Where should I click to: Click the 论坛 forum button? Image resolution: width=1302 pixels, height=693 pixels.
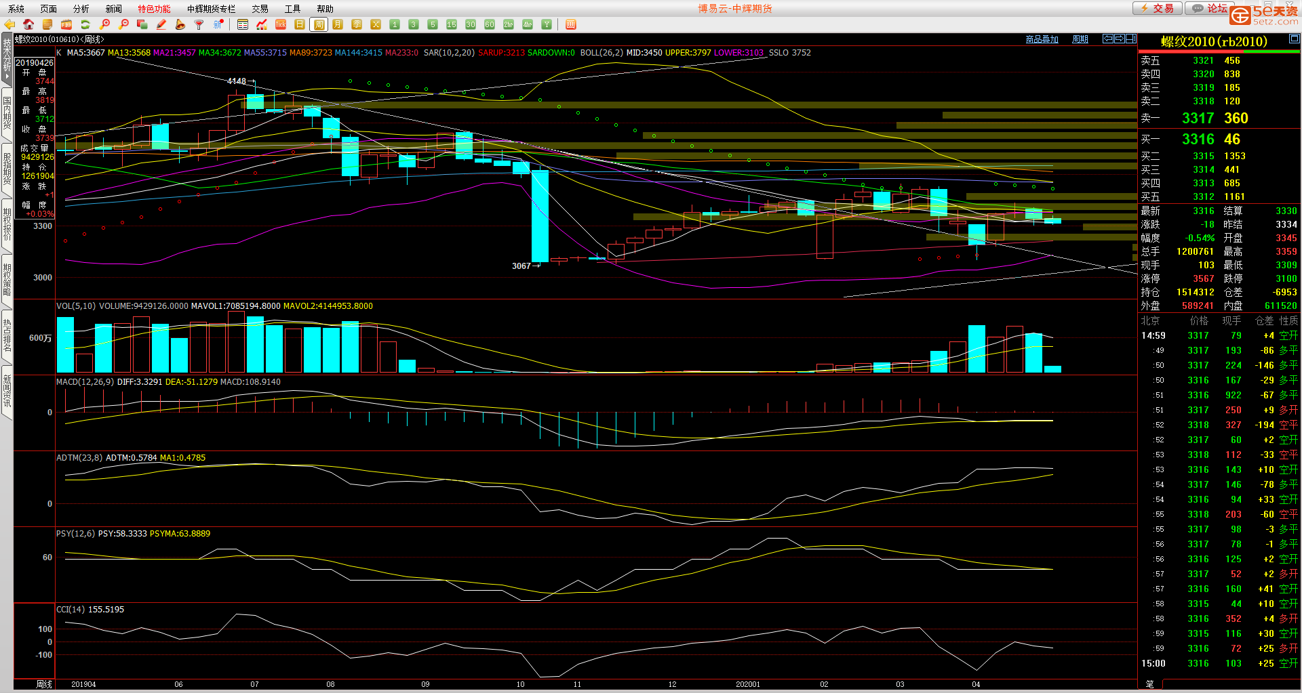1210,8
